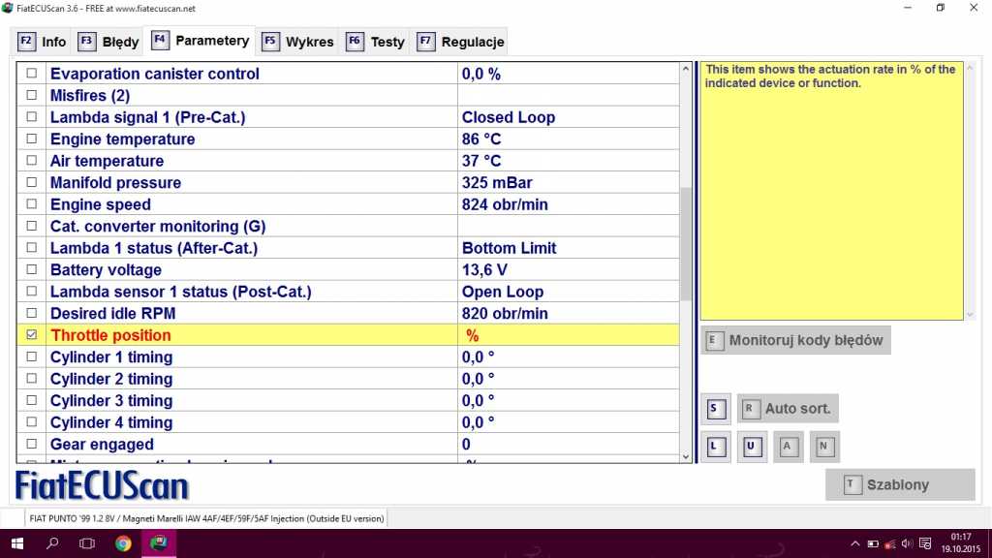Click the Monitoruj kody błędów button
Screen dimensions: 992x558
tap(794, 340)
